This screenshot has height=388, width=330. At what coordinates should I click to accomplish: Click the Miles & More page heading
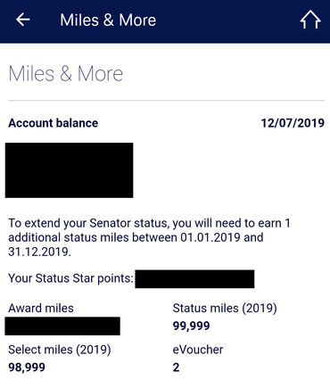(66, 74)
